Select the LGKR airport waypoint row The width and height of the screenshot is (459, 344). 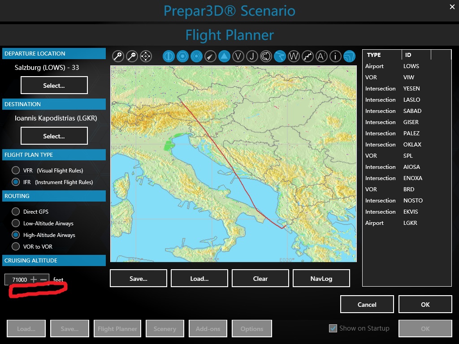pyautogui.click(x=407, y=223)
